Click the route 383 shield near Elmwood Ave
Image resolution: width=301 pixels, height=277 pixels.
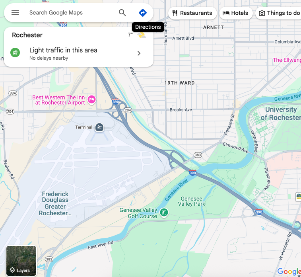(198, 155)
